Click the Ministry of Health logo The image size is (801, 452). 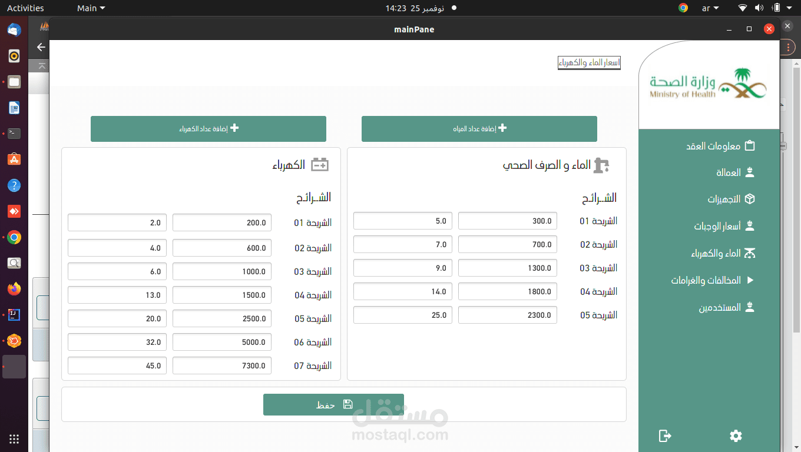708,84
